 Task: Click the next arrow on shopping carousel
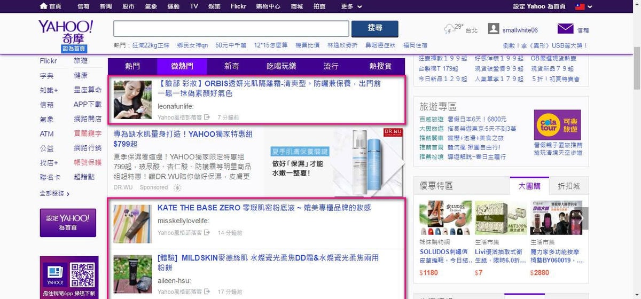pyautogui.click(x=583, y=218)
